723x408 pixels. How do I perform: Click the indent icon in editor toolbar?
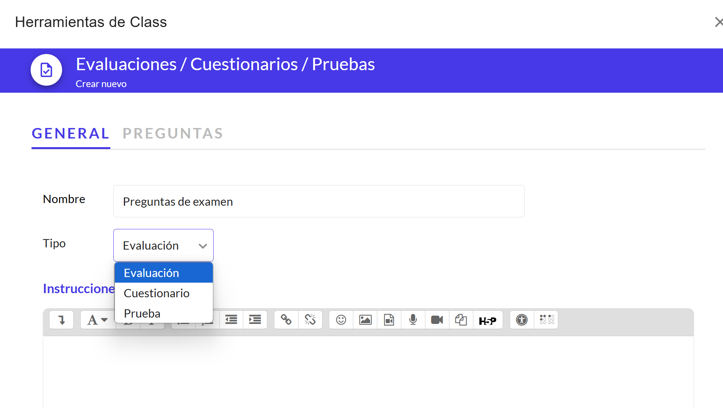[255, 320]
